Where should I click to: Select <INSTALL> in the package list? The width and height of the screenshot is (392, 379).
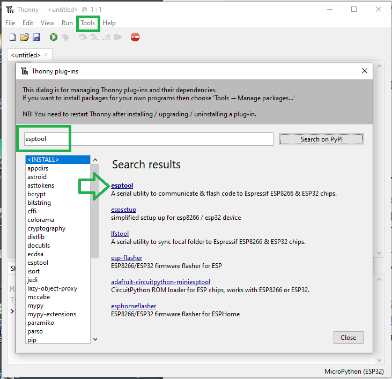[58, 160]
